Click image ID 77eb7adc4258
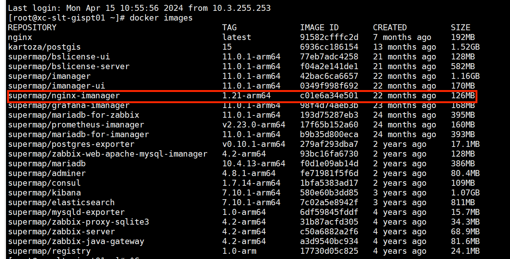 (x=329, y=57)
